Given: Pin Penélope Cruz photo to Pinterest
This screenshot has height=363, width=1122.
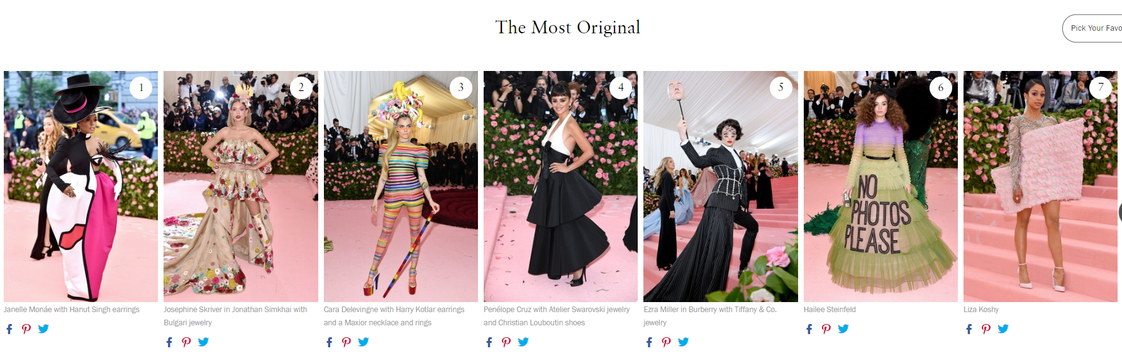Looking at the screenshot, I should click(506, 342).
